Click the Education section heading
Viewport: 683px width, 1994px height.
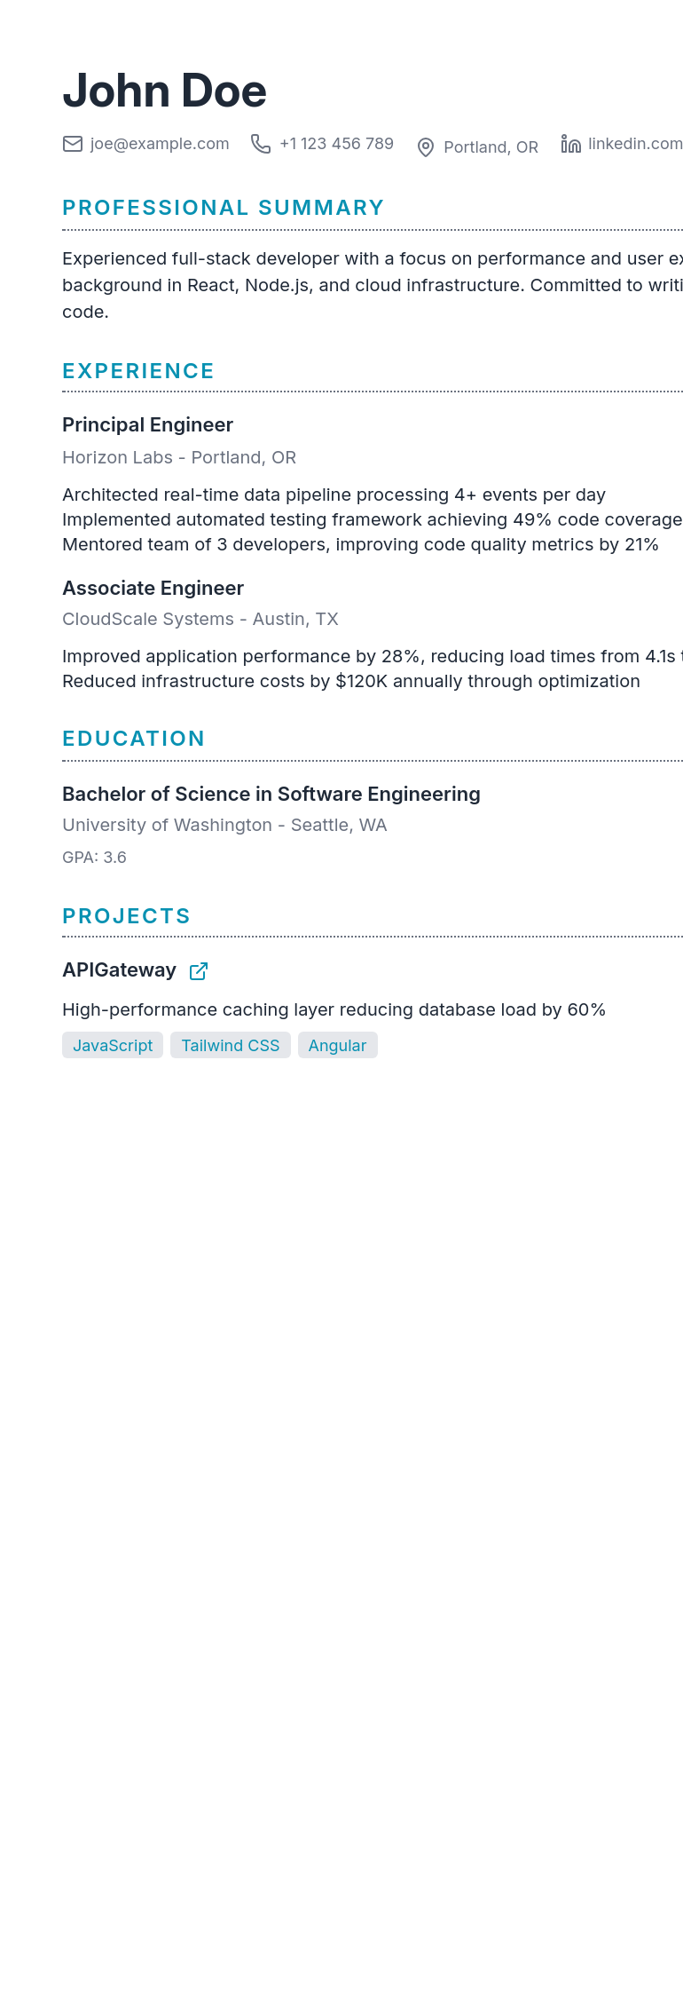[x=134, y=739]
